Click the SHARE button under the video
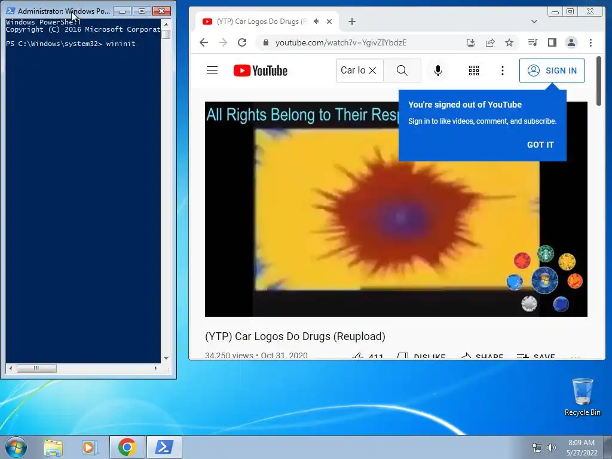The height and width of the screenshot is (459, 612). click(482, 356)
